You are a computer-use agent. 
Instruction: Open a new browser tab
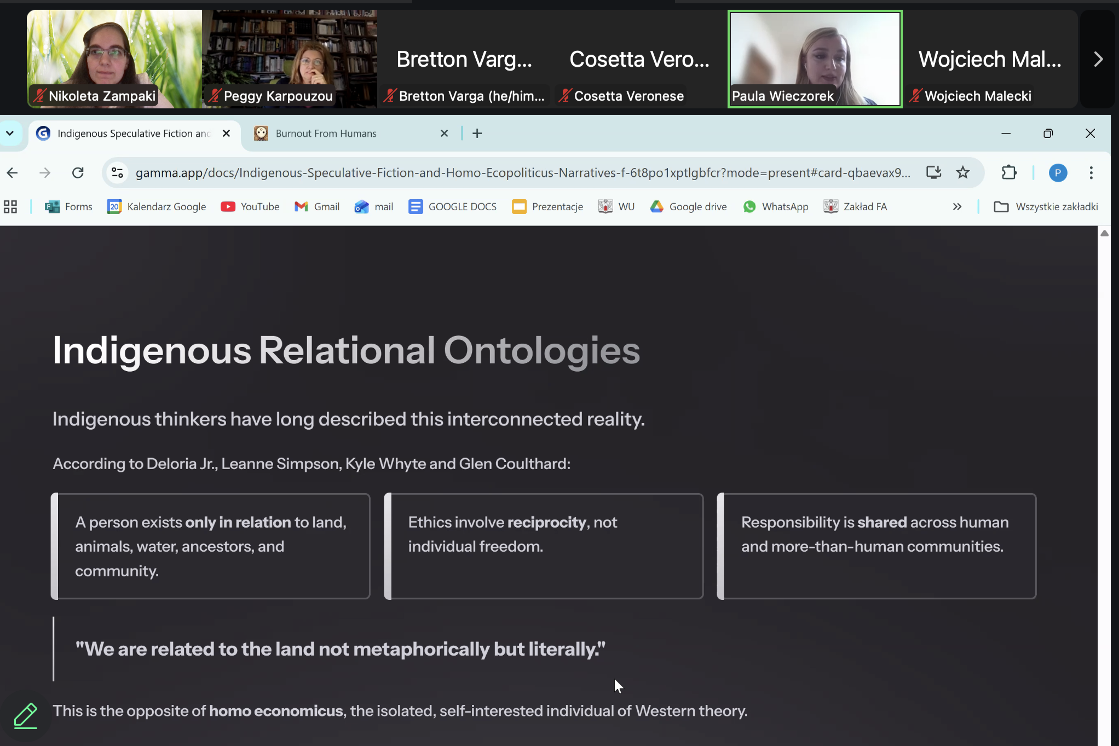point(477,134)
